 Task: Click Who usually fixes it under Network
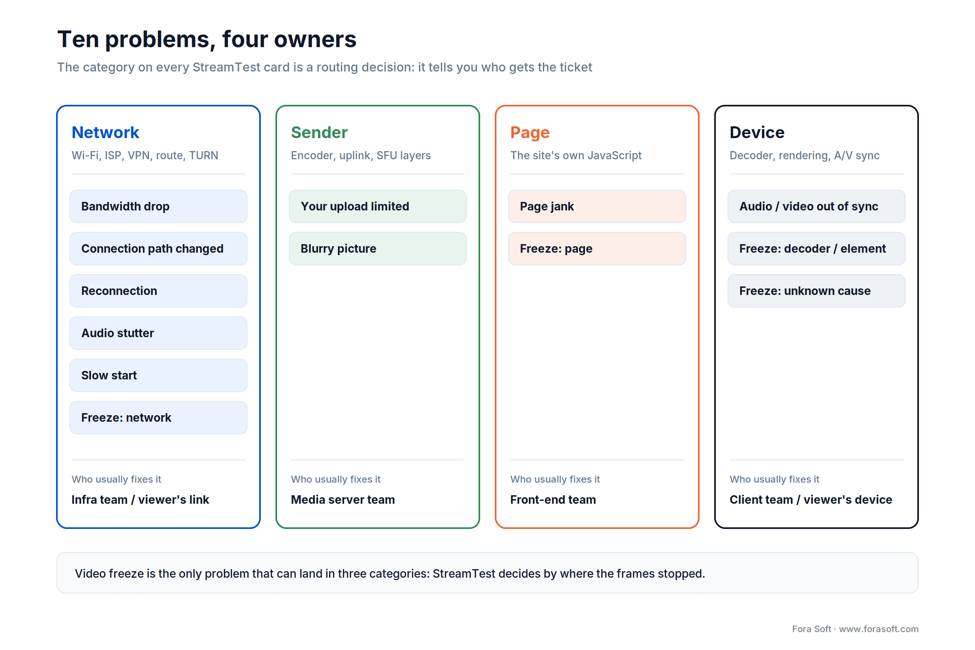pyautogui.click(x=116, y=479)
